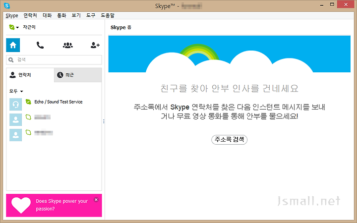Image resolution: width=357 pixels, height=223 pixels.
Task: Click the status icon of the third contact
Action: coord(28,132)
